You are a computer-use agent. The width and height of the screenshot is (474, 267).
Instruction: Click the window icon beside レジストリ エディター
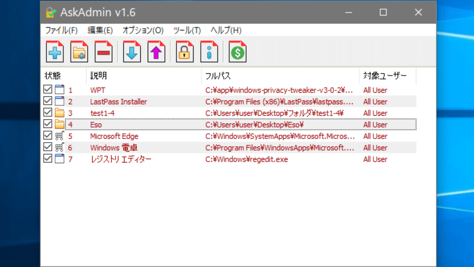coord(60,159)
